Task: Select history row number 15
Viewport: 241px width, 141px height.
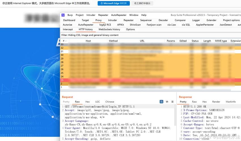Action: (x=151, y=80)
